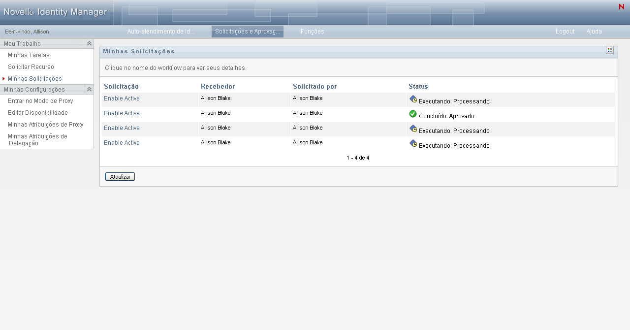
Task: Open third Enable Active request link
Action: [x=122, y=128]
